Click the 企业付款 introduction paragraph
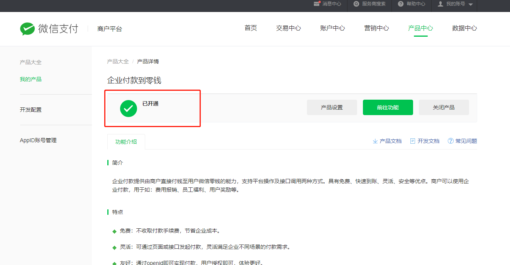 (290, 185)
